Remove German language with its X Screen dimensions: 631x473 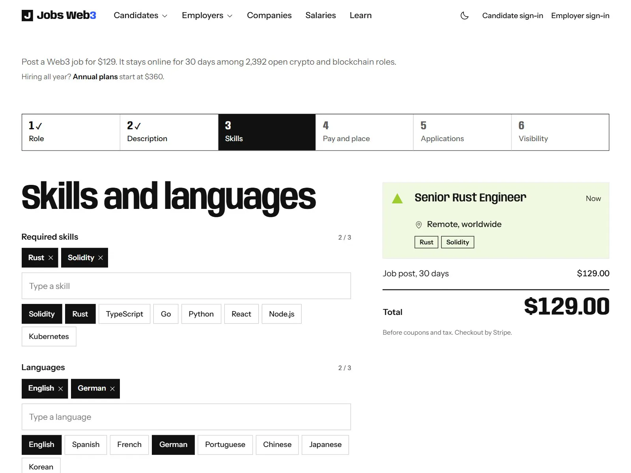tap(112, 389)
